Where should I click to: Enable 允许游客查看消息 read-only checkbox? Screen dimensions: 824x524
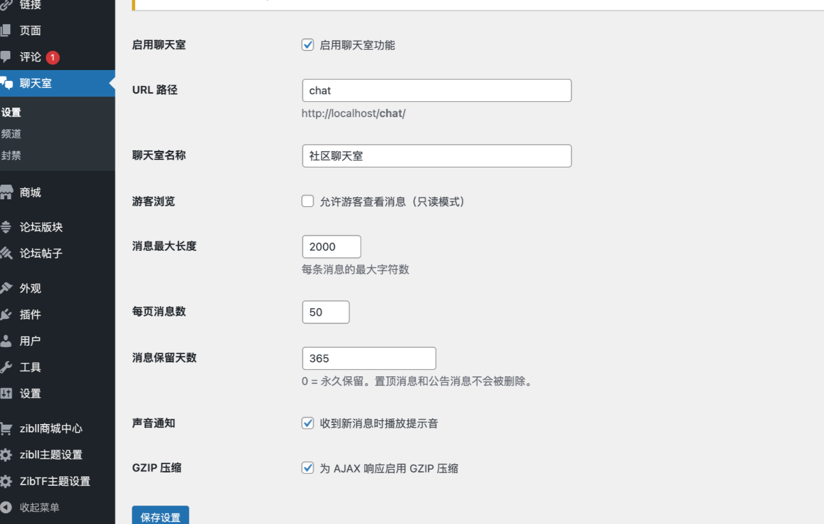308,201
